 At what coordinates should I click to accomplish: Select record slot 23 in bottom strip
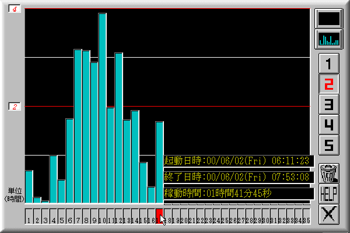[x=208, y=216]
